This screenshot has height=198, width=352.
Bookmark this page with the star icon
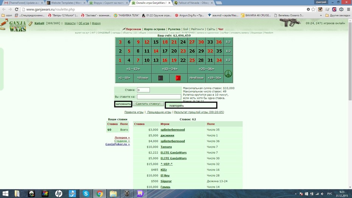[x=313, y=9]
